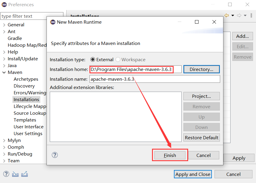Select Oomph preferences category
Image resolution: width=256 pixels, height=183 pixels.
pos(16,147)
